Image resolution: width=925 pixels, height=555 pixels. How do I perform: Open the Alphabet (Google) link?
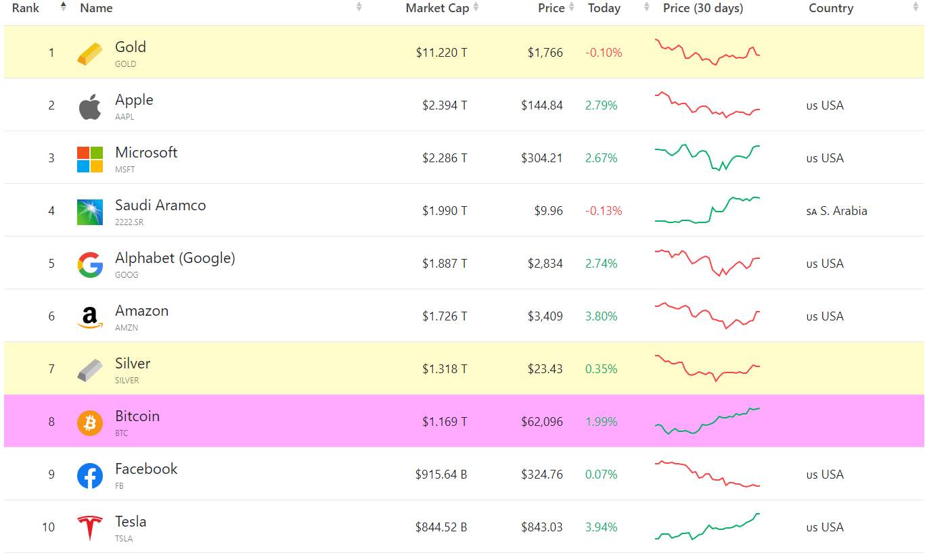point(175,258)
